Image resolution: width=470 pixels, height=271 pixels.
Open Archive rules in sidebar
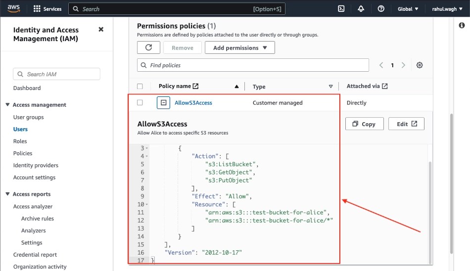[38, 218]
